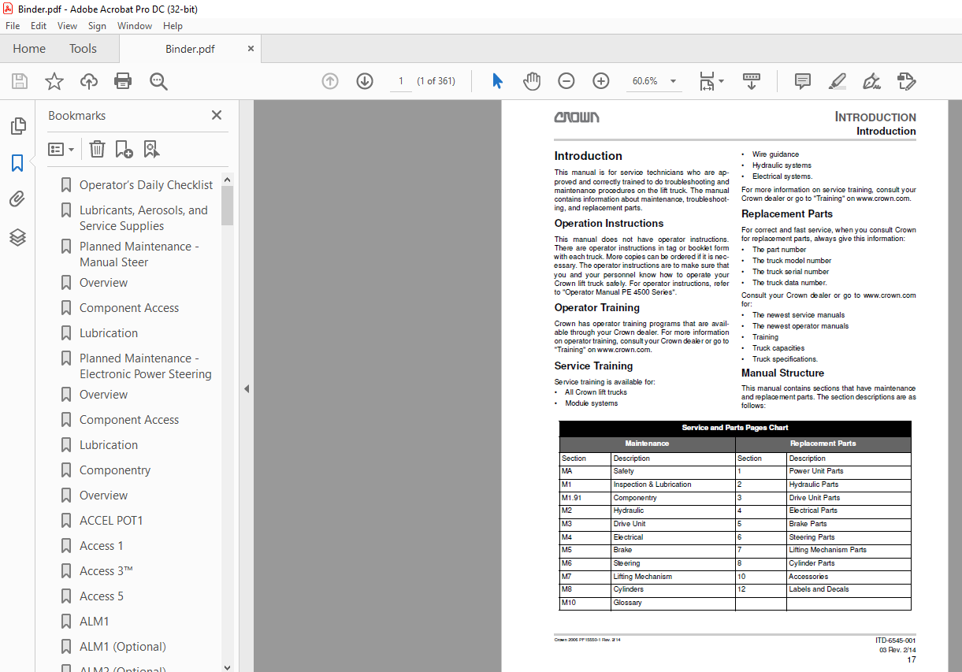Switch to the Tools tab

83,49
